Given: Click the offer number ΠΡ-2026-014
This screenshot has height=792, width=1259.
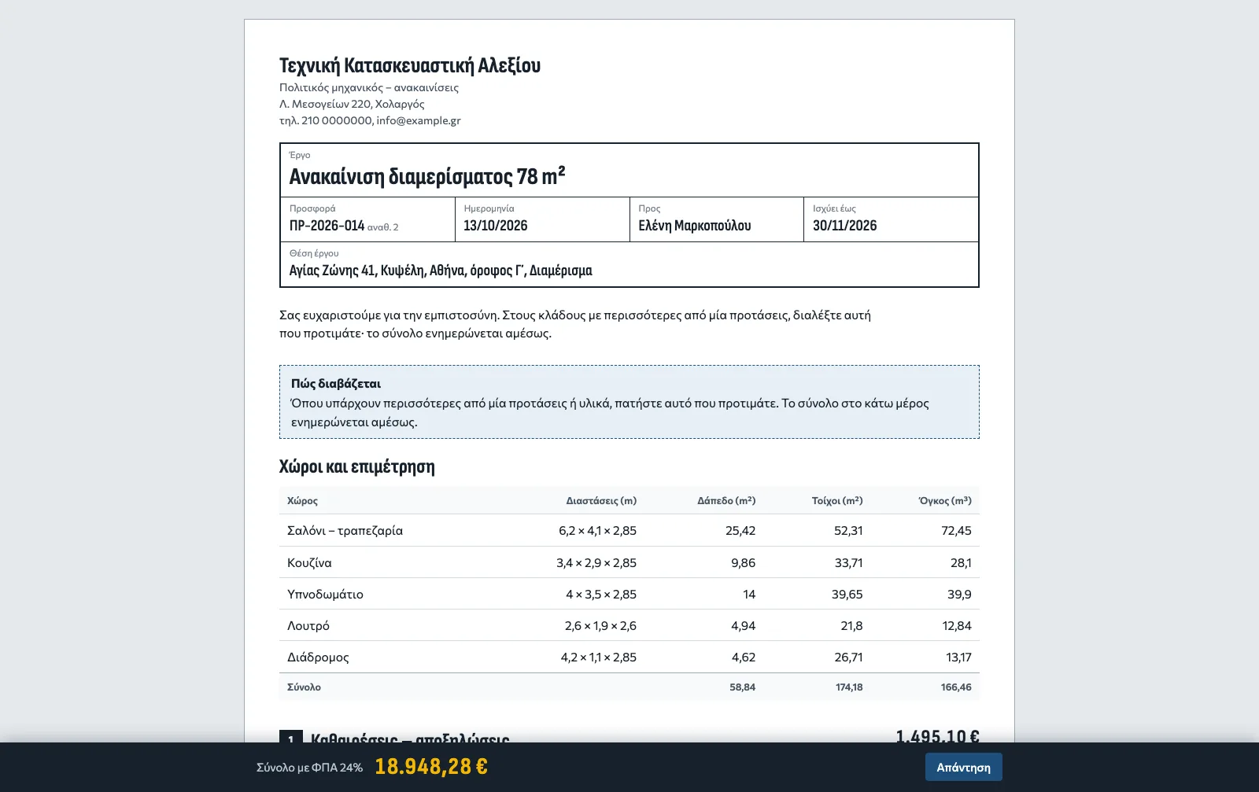Looking at the screenshot, I should [x=327, y=226].
